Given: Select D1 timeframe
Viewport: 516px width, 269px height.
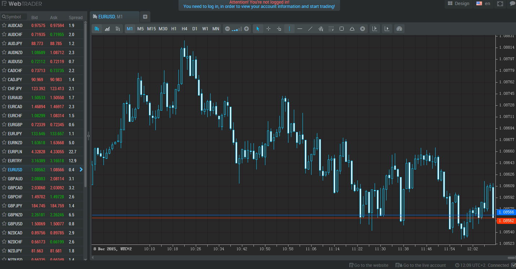Looking at the screenshot, I should click(x=195, y=29).
